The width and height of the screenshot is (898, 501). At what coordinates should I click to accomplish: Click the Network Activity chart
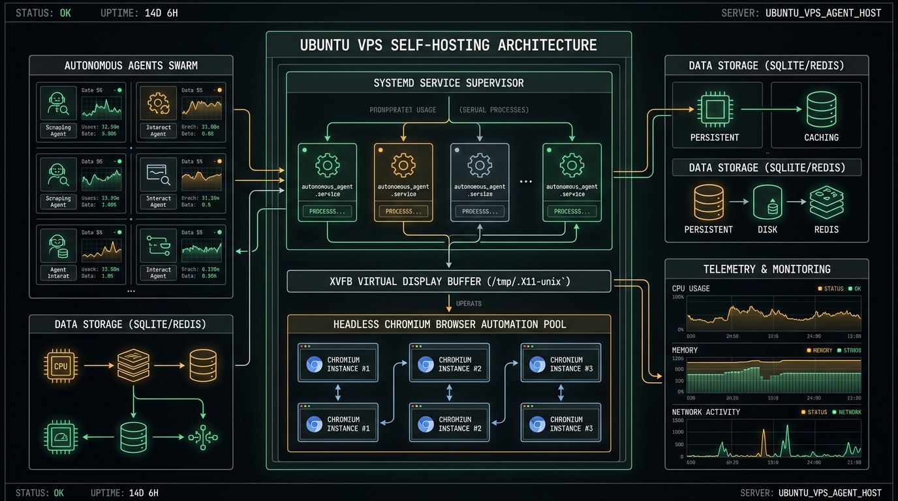tap(774, 438)
